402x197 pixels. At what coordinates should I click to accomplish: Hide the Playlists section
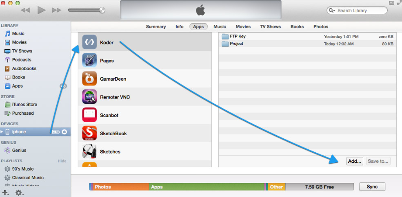(x=62, y=161)
